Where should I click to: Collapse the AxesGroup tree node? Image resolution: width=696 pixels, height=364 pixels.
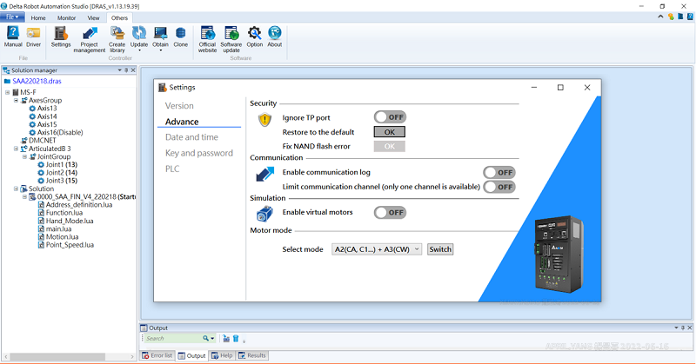(x=16, y=100)
